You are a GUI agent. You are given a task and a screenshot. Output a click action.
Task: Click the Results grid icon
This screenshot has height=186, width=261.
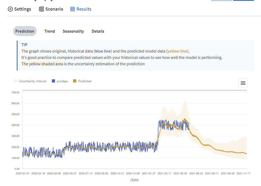coord(72,9)
